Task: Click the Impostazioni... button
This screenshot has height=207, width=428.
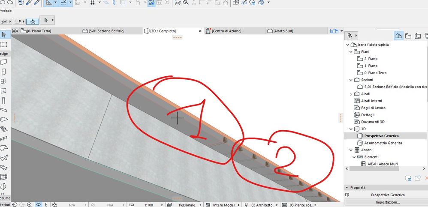Action: [388, 202]
